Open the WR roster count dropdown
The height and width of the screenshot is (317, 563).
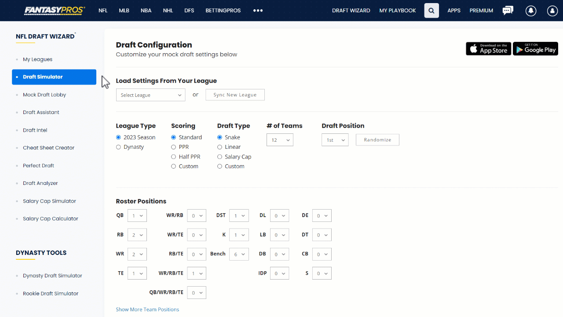pyautogui.click(x=137, y=254)
